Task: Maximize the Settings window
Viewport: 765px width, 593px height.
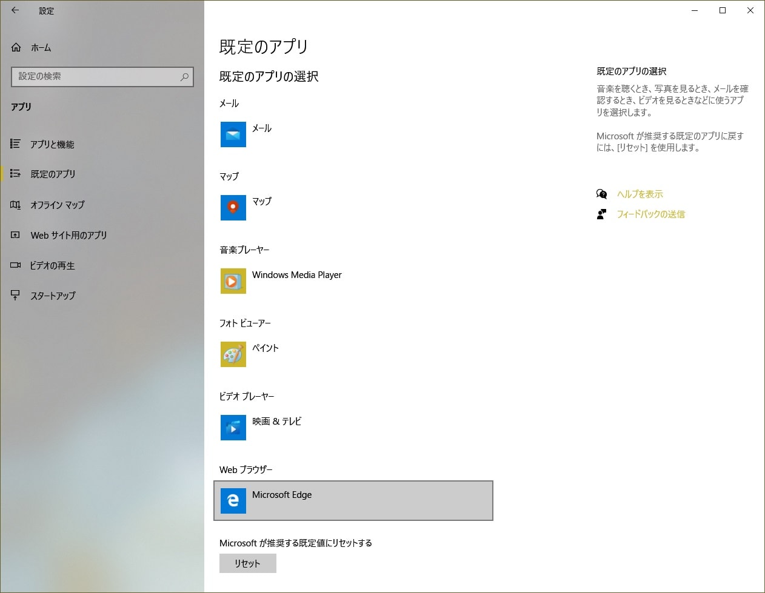Action: coord(723,10)
